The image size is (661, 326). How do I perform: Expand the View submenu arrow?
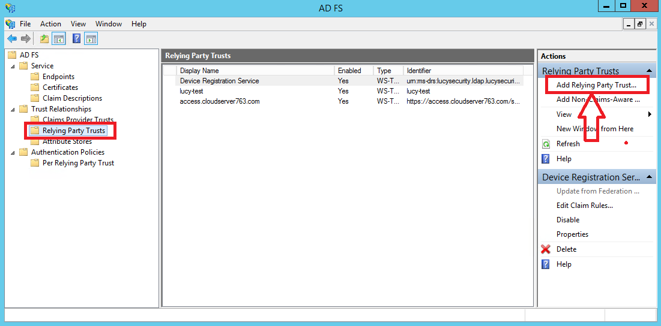pyautogui.click(x=650, y=114)
